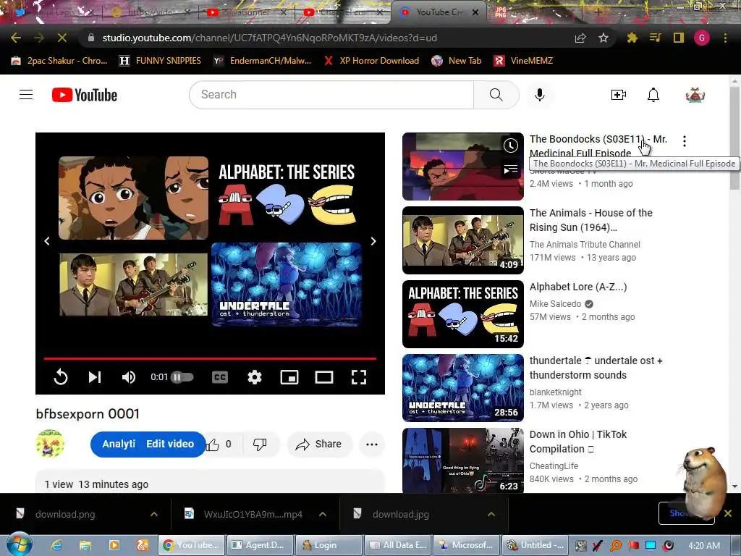The width and height of the screenshot is (741, 556).
Task: Switch to theater mode icon
Action: click(x=324, y=376)
